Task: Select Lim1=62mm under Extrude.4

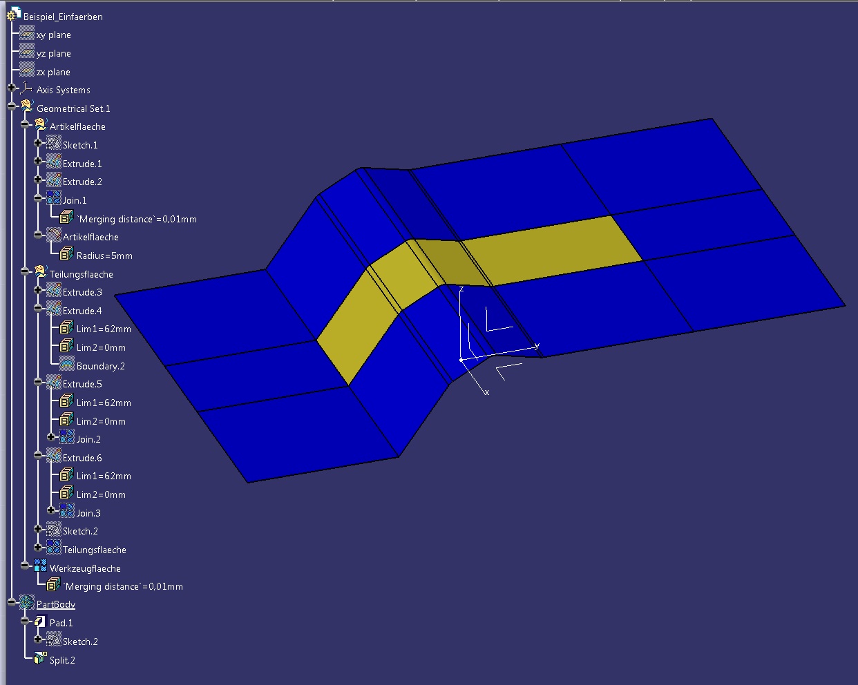Action: coord(104,329)
